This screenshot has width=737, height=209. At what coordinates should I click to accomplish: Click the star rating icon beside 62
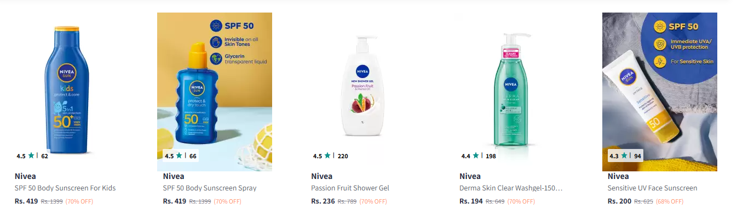31,156
